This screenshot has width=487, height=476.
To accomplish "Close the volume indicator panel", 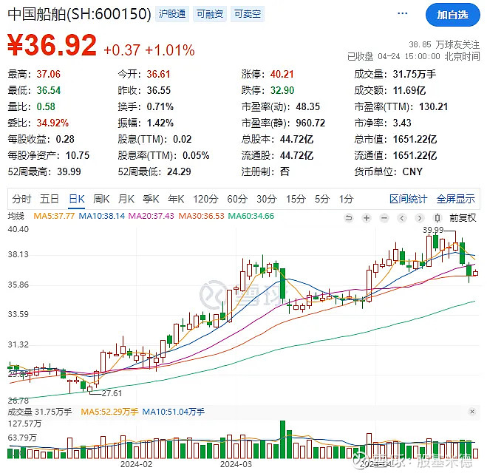I will point(472,412).
